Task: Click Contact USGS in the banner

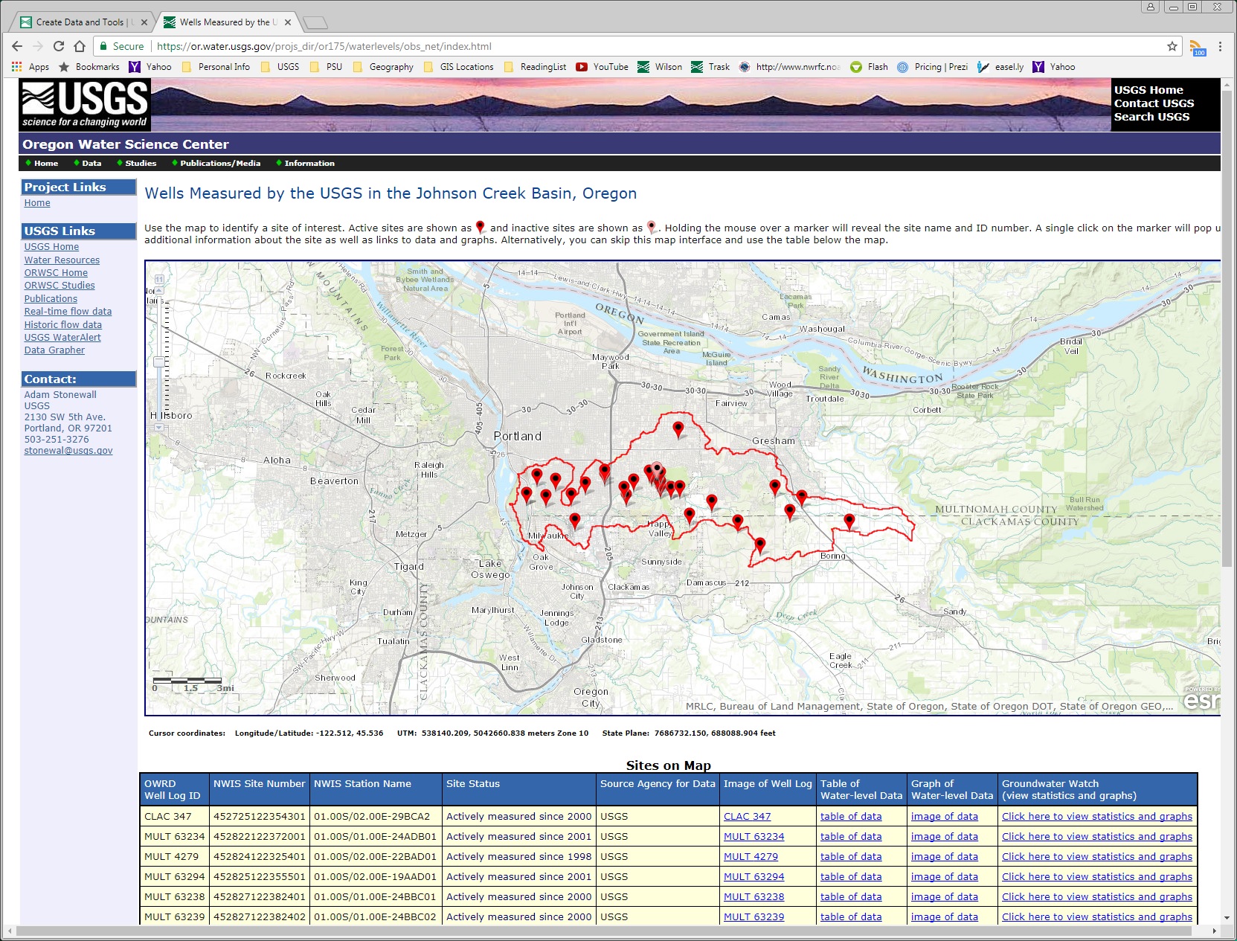Action: pos(1154,103)
